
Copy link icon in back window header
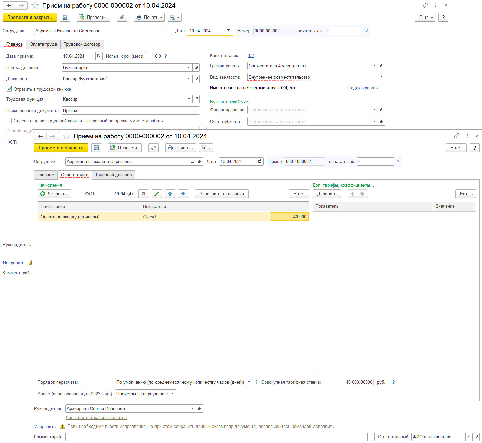425,5
